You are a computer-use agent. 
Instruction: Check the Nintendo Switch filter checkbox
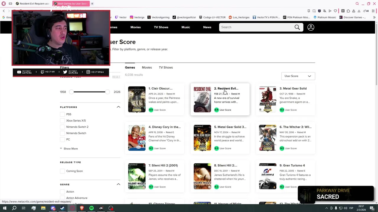coord(62,133)
